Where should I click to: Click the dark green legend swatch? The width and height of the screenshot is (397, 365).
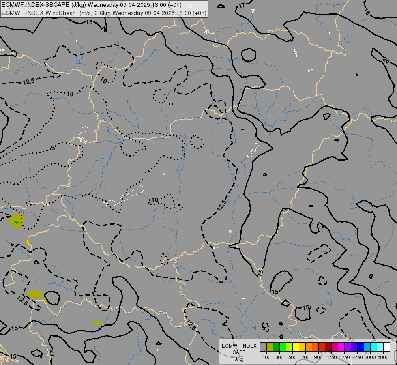[276, 347]
